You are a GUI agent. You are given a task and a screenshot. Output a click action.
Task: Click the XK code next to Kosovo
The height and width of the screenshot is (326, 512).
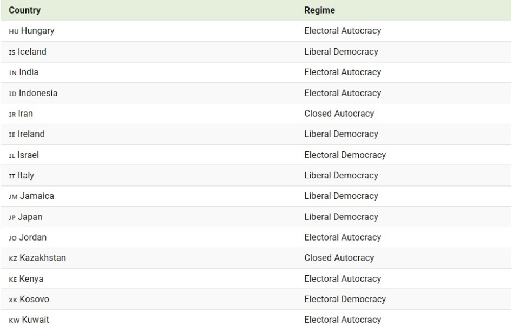point(14,299)
